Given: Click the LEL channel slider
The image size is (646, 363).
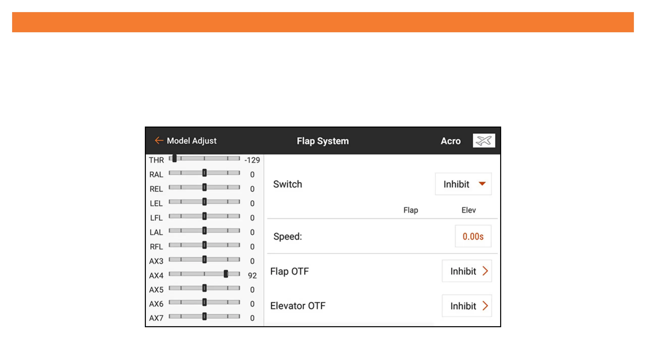Looking at the screenshot, I should click(204, 201).
